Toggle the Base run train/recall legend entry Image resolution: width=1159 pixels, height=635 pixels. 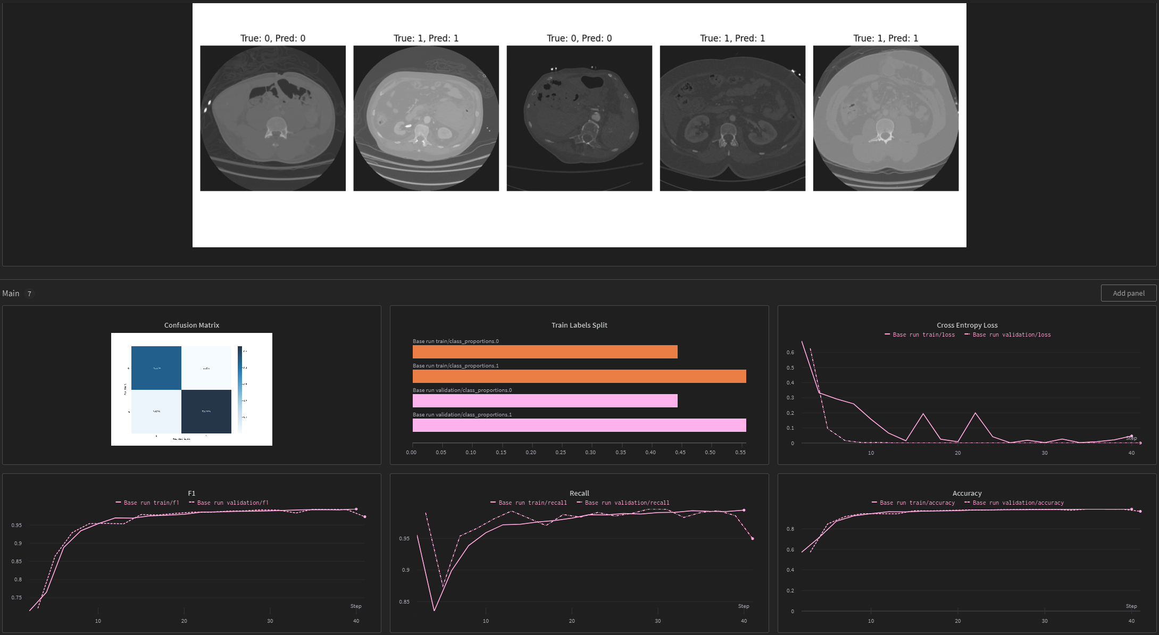click(x=529, y=503)
